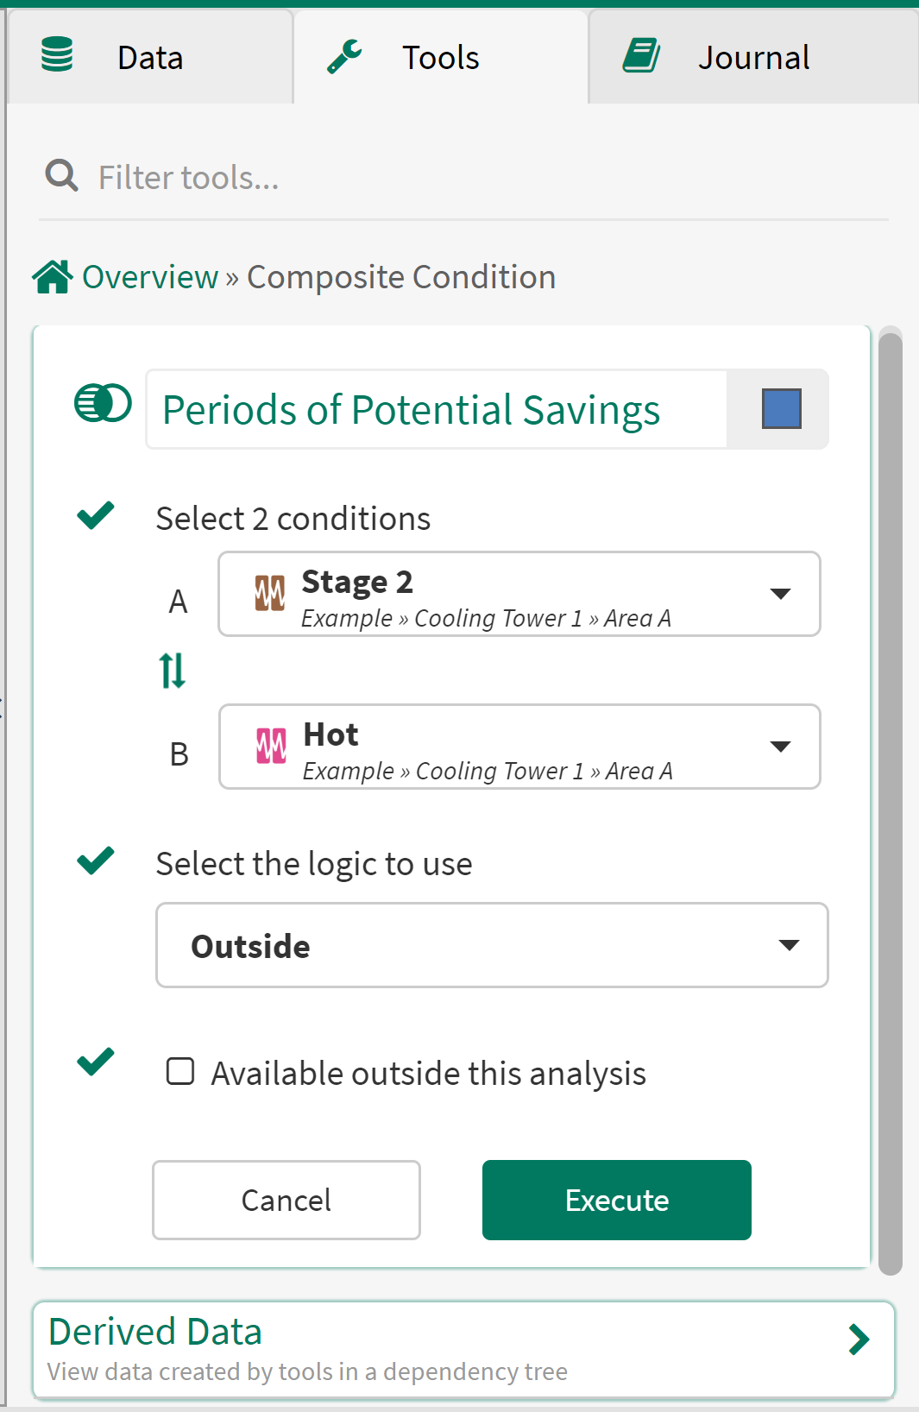Click the Composite Condition tool icon

[103, 403]
